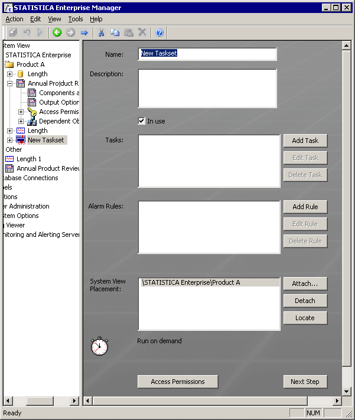Click the Dependent Objects icon
Screen dimensions: 355x420
tap(32, 121)
